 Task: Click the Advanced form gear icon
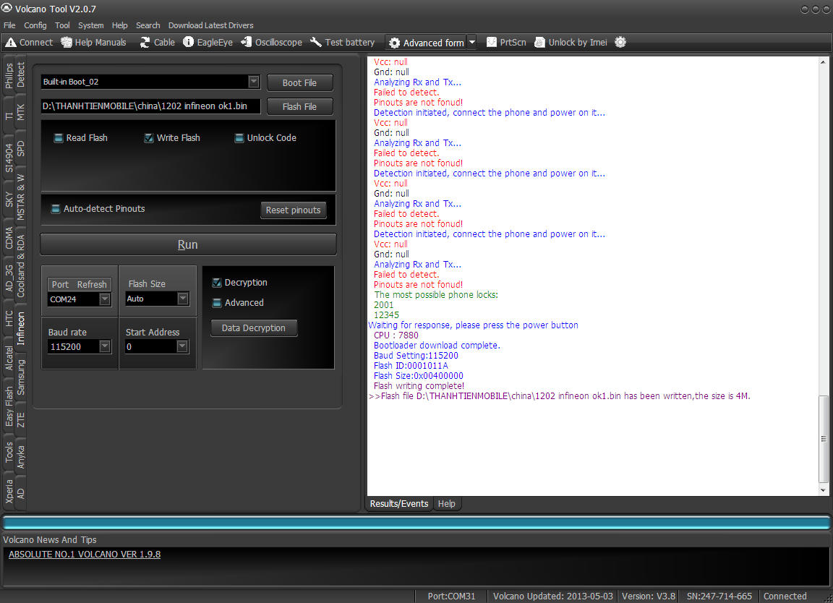coord(394,43)
